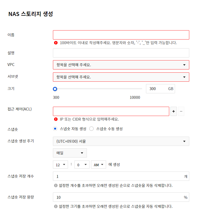
Task: Click the 이름 name input field
Action: tap(121, 35)
